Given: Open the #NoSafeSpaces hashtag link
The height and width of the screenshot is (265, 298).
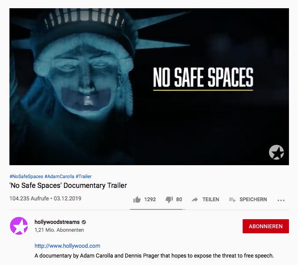Looking at the screenshot, I should pyautogui.click(x=26, y=177).
